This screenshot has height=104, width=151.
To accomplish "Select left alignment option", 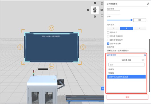I will pos(113,28).
